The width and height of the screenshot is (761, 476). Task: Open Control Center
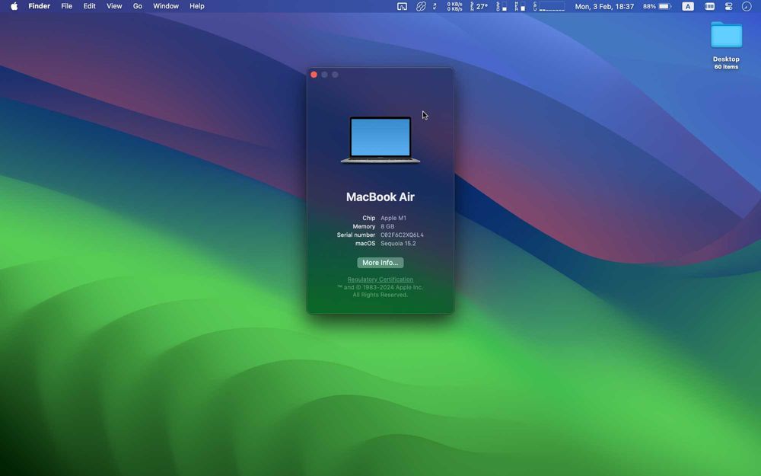[728, 6]
